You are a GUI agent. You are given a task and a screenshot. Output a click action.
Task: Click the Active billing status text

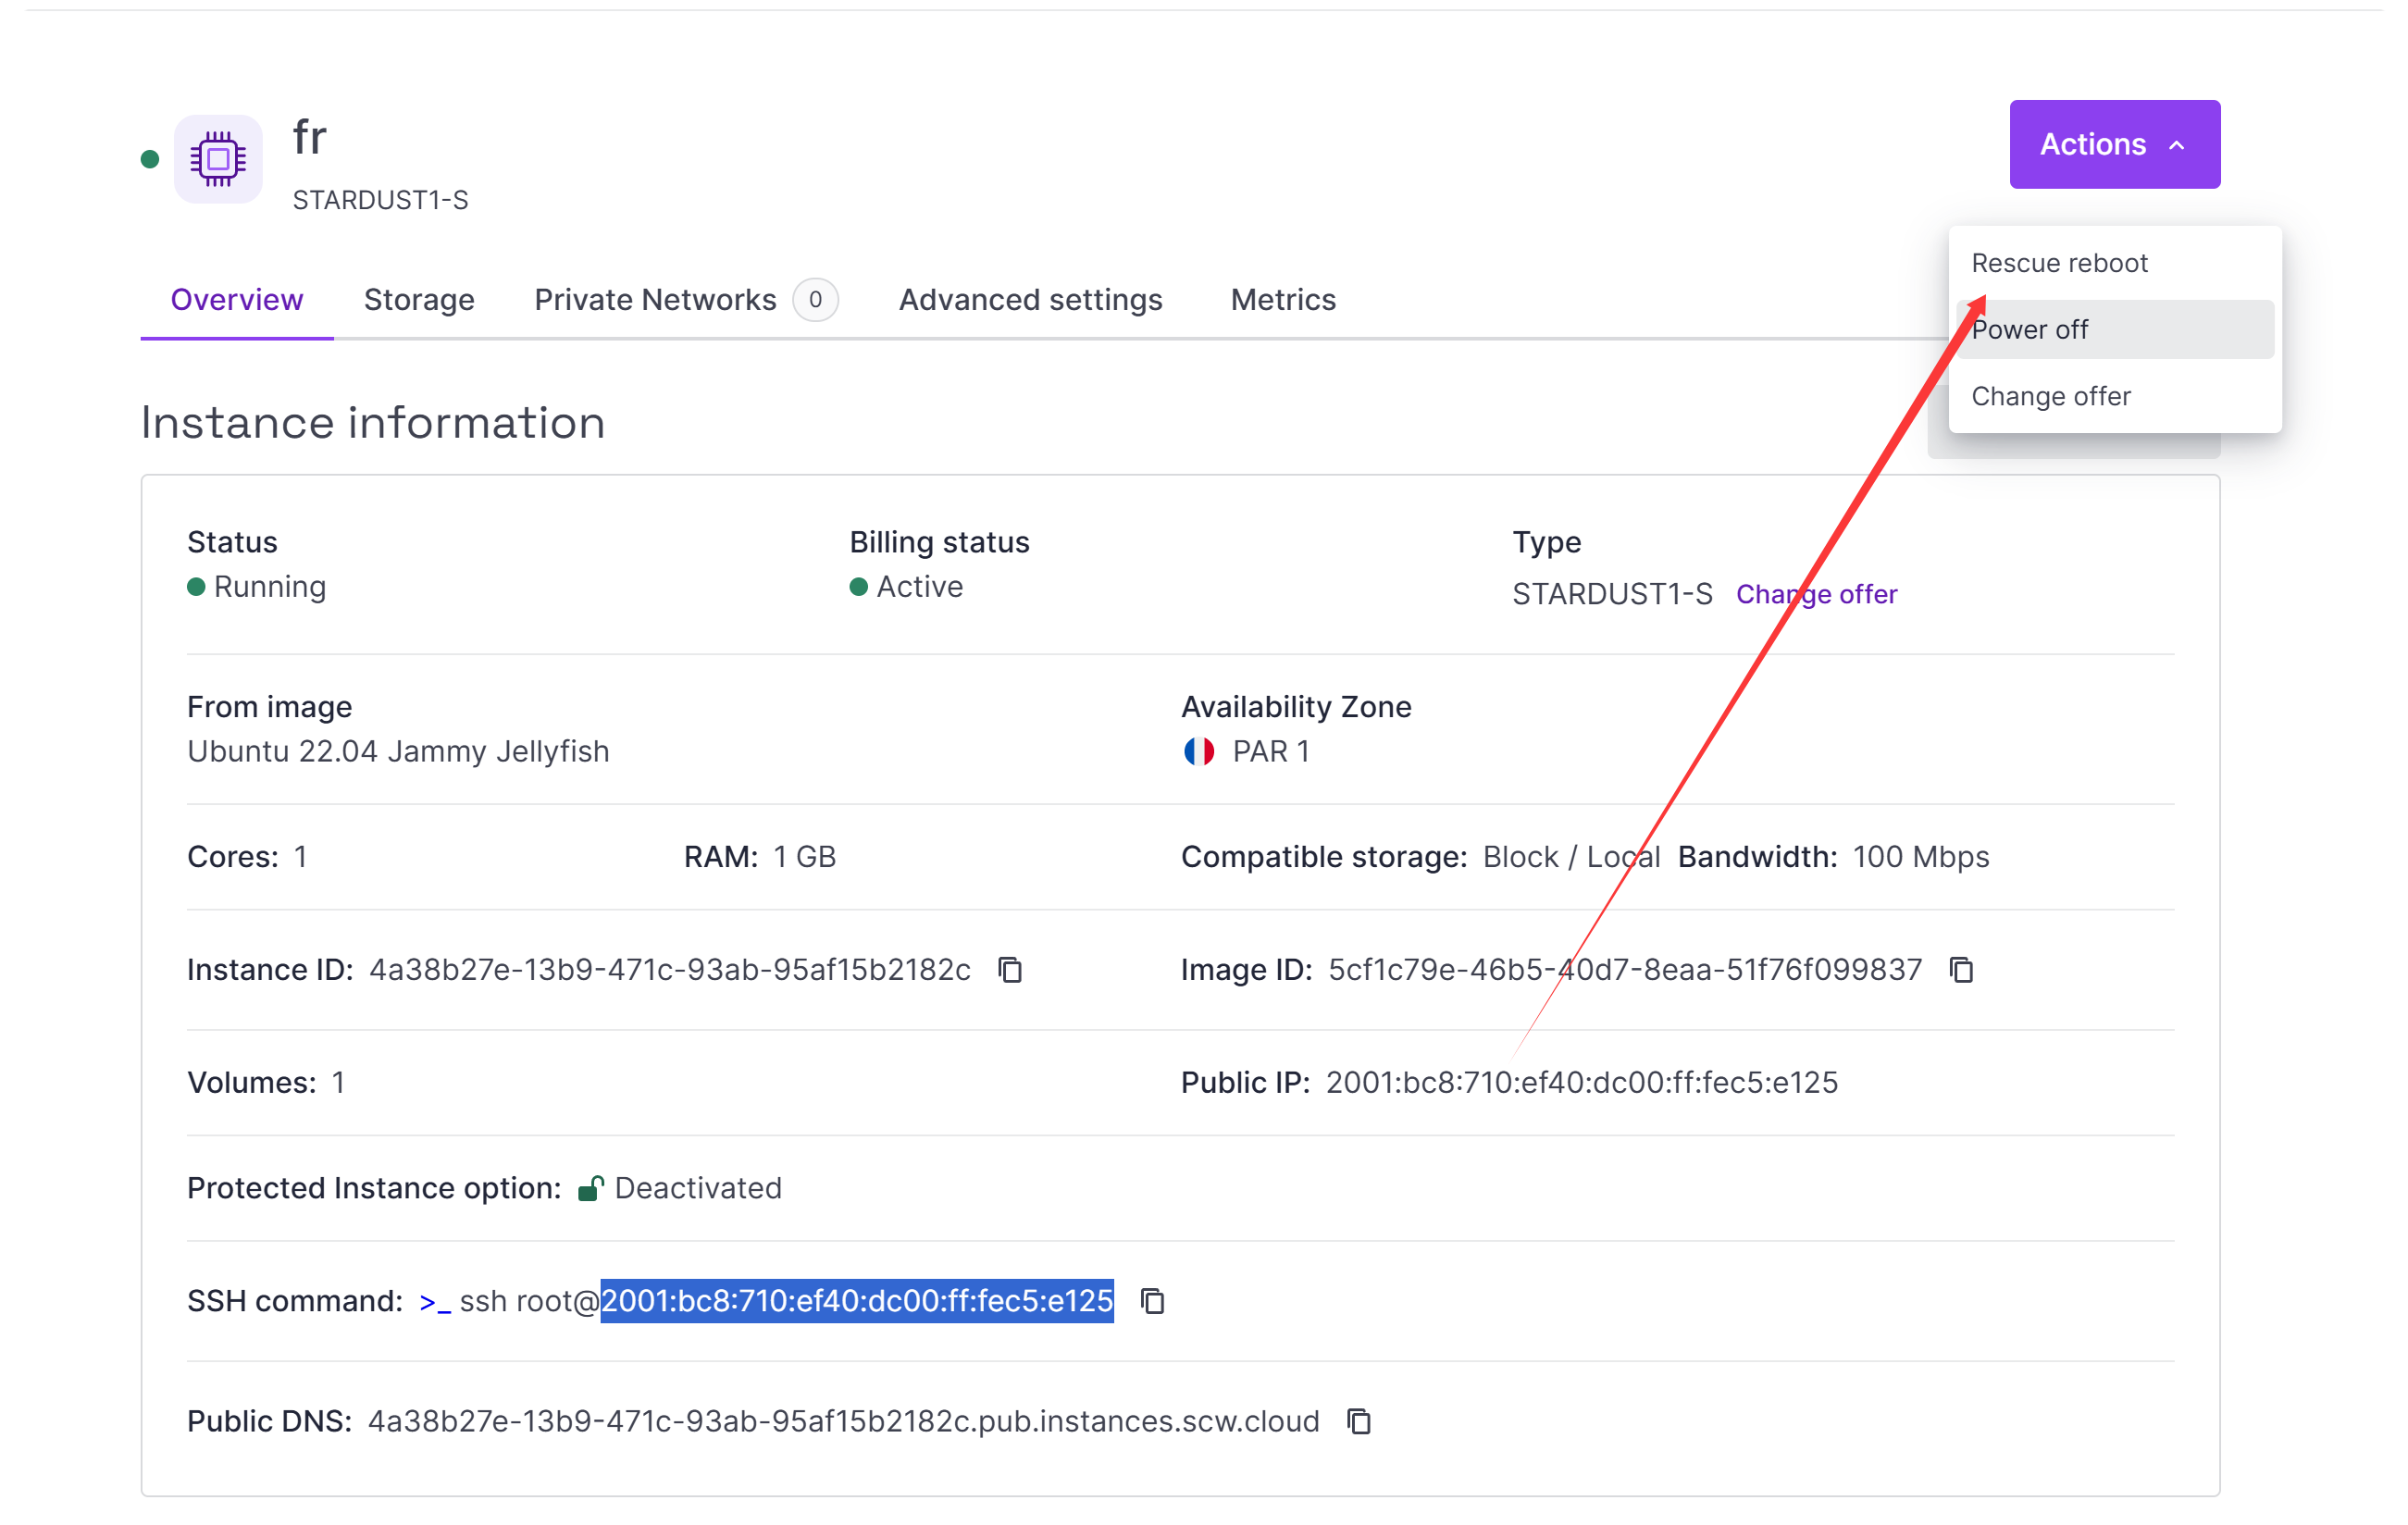[920, 587]
